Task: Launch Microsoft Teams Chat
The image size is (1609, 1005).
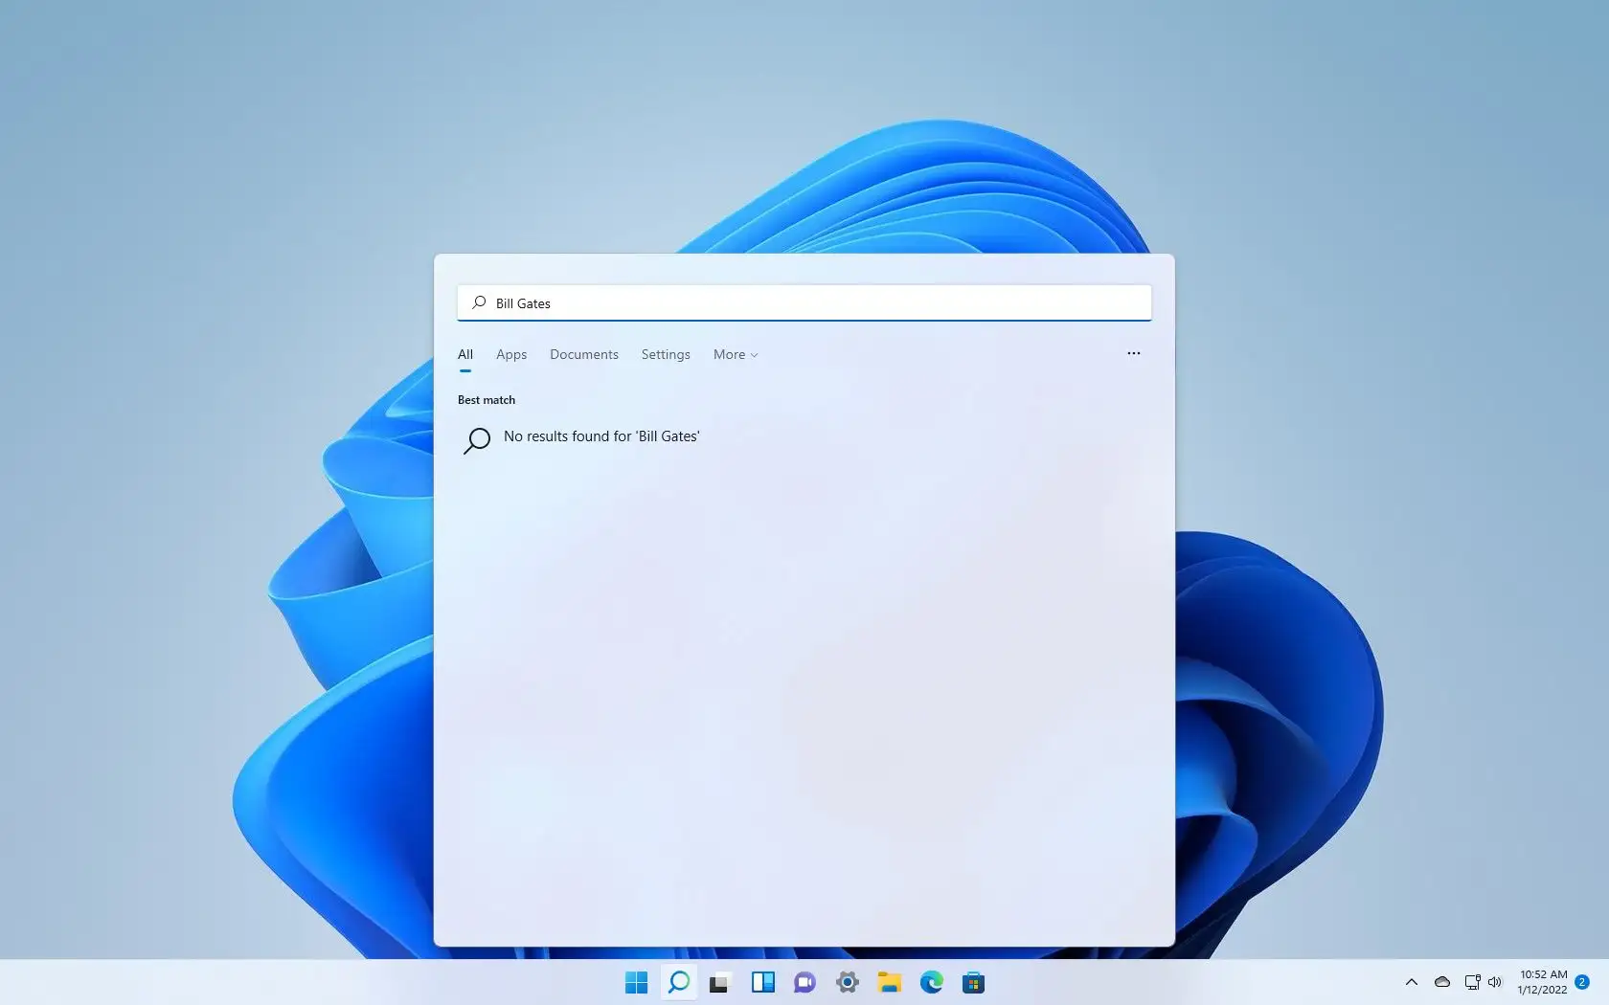Action: tap(804, 982)
